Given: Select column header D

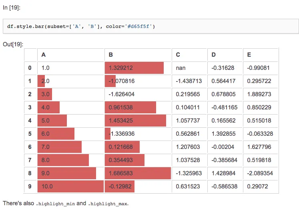Looking at the screenshot, I should (214, 55).
